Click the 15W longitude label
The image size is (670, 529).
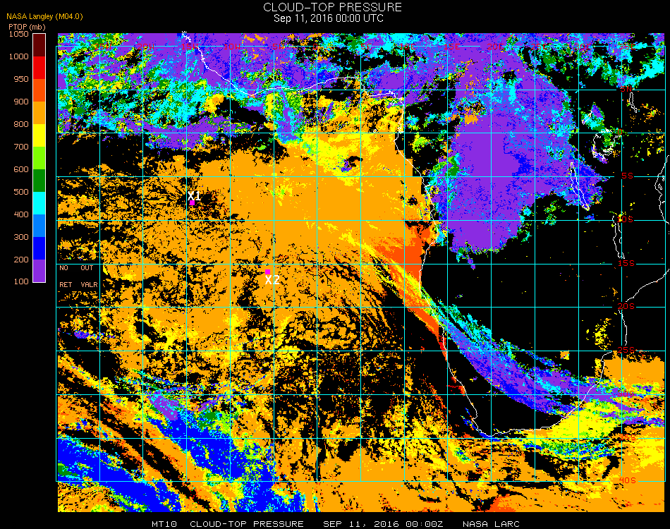point(189,47)
